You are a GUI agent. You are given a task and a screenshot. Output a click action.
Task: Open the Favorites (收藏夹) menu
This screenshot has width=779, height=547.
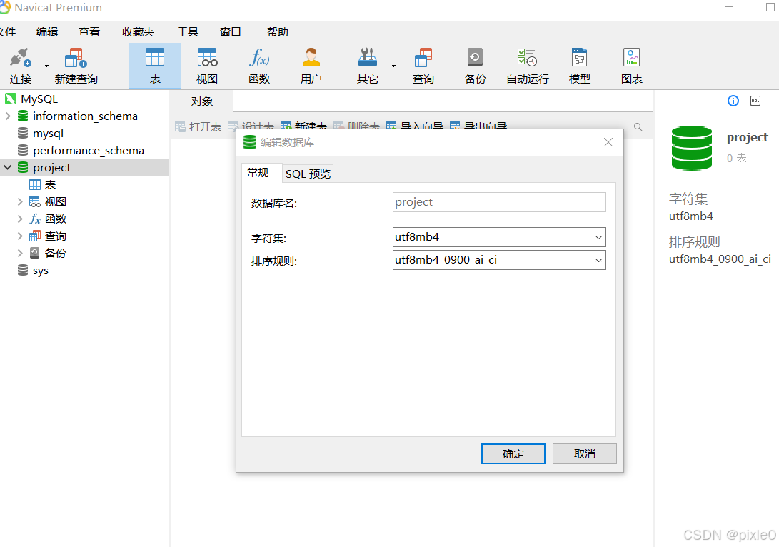click(138, 32)
